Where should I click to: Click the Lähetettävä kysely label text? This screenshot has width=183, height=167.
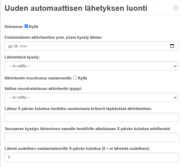pos(22,57)
